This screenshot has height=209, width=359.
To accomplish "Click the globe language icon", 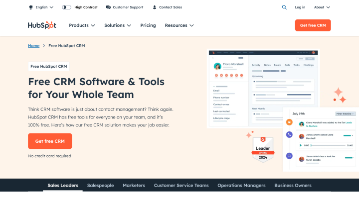I will coord(31,7).
